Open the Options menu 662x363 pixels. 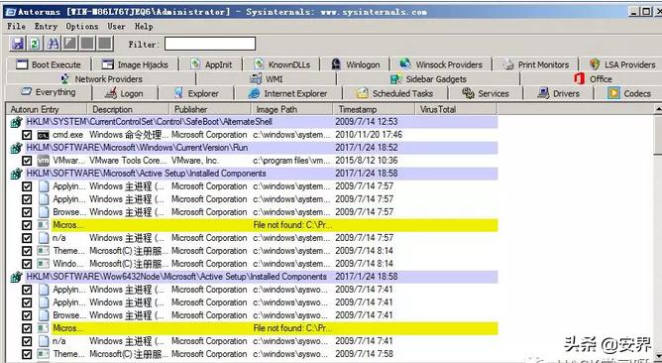click(82, 26)
